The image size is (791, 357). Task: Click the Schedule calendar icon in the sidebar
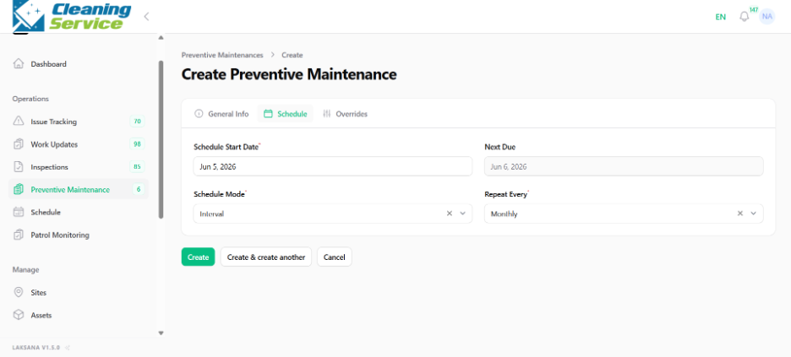[19, 212]
